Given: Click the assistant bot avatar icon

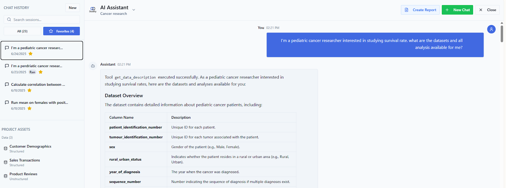Looking at the screenshot, I should pyautogui.click(x=93, y=66).
